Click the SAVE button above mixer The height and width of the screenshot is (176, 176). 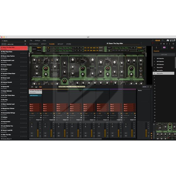pyautogui.click(x=144, y=87)
